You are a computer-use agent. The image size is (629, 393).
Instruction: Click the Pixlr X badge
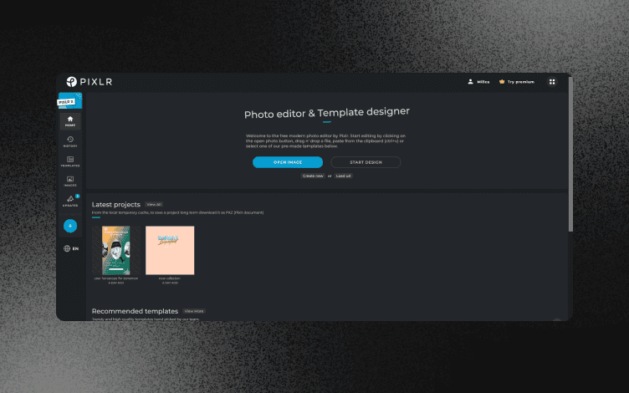pyautogui.click(x=69, y=100)
